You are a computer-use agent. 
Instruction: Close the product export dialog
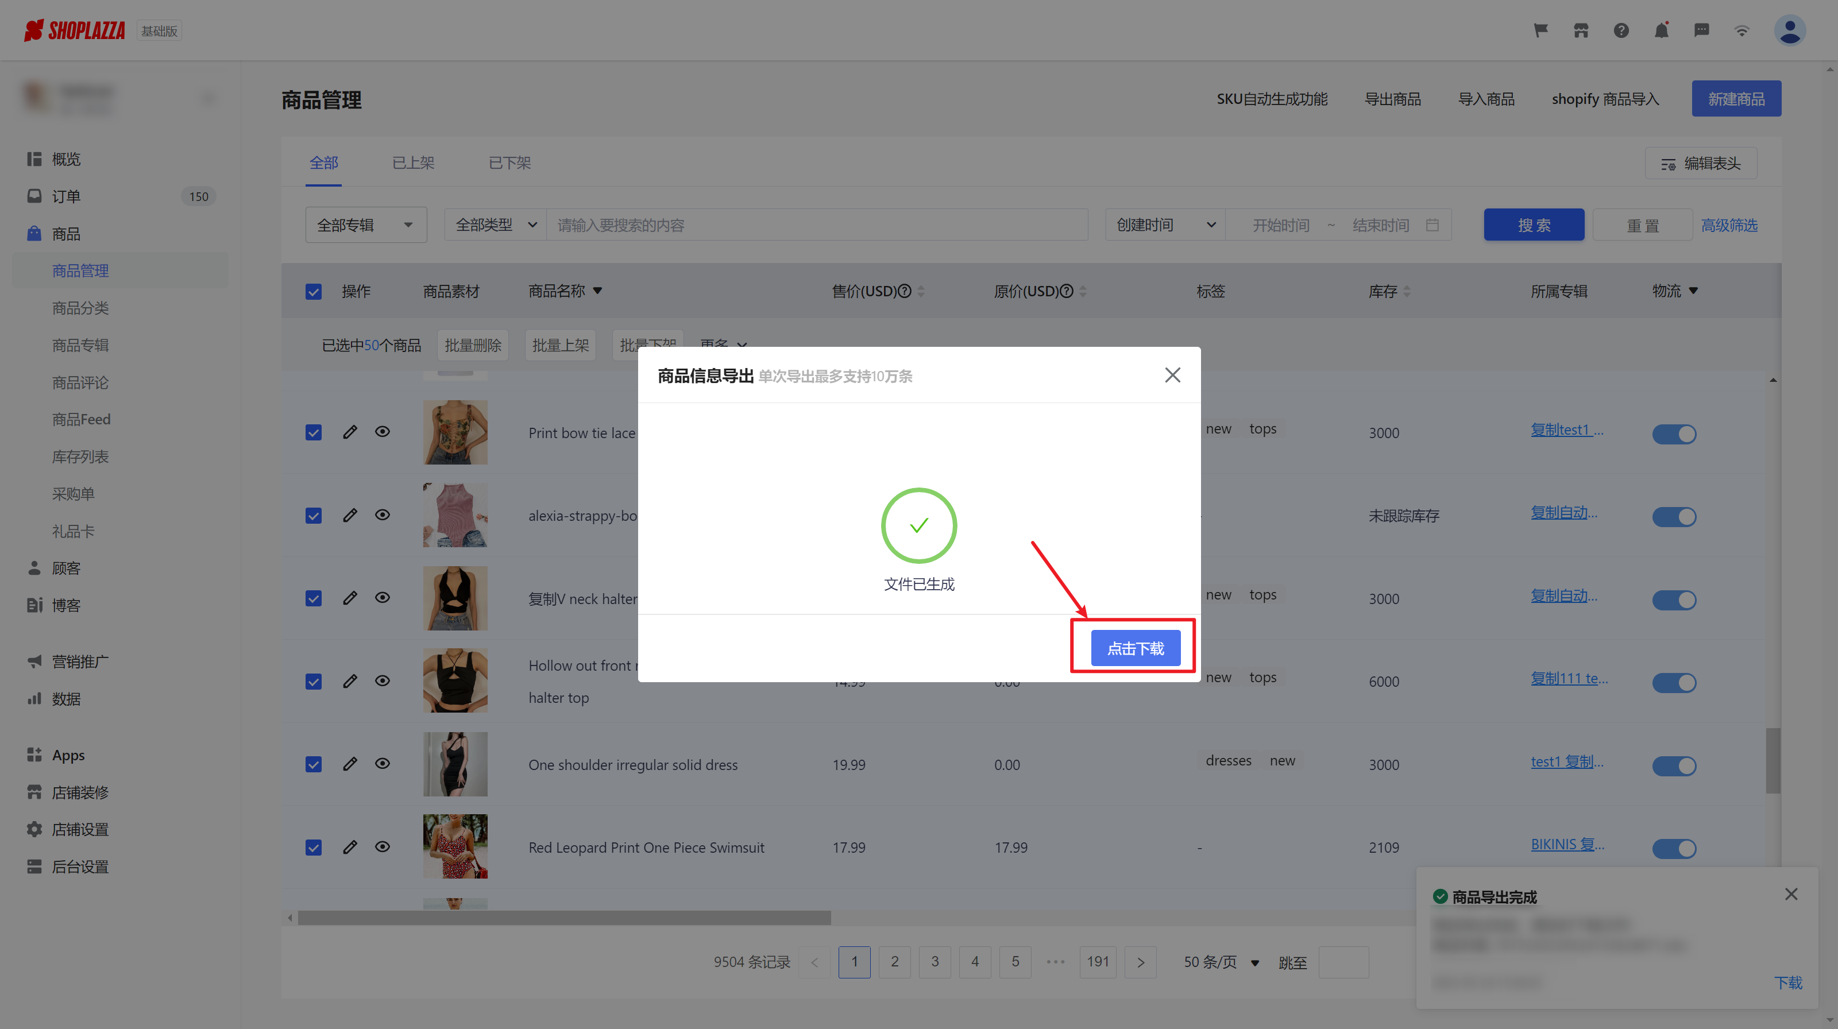coord(1172,375)
